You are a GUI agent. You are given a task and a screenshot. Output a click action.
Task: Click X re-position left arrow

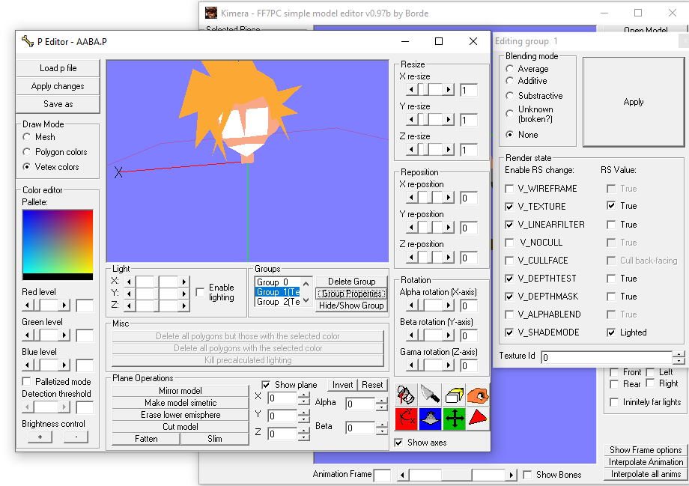[412, 197]
